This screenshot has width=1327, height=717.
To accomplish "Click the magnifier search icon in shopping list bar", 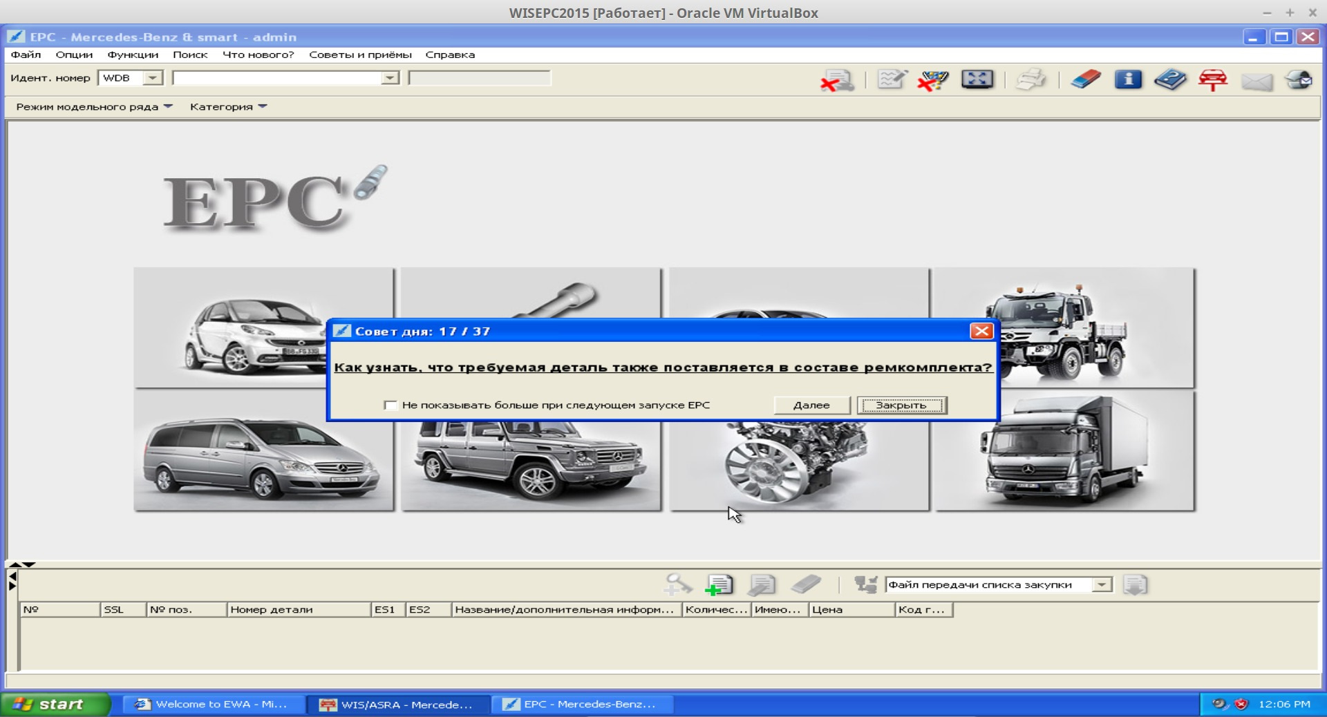I will pyautogui.click(x=677, y=584).
